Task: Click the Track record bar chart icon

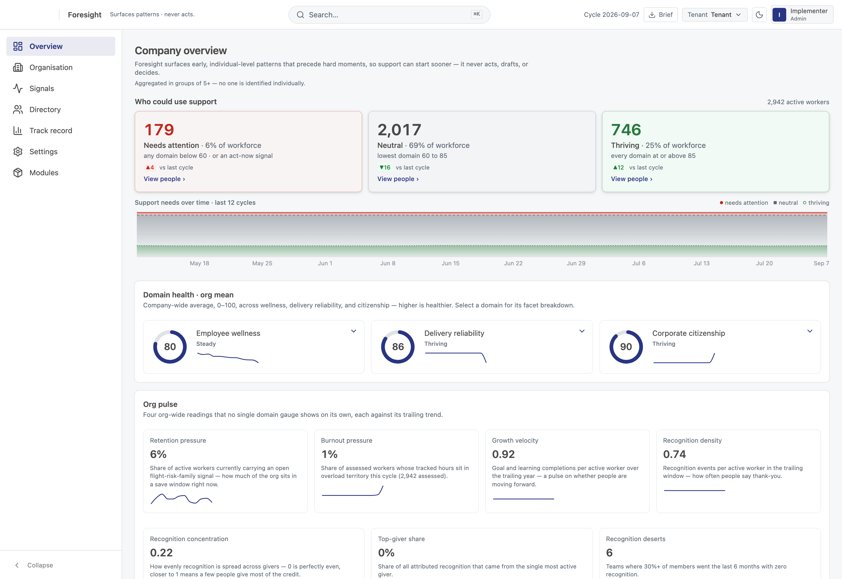Action: [18, 131]
